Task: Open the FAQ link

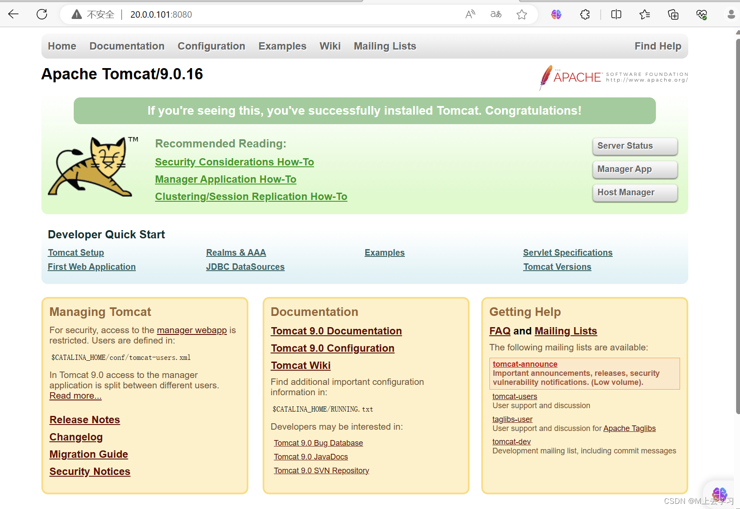Action: click(x=500, y=331)
